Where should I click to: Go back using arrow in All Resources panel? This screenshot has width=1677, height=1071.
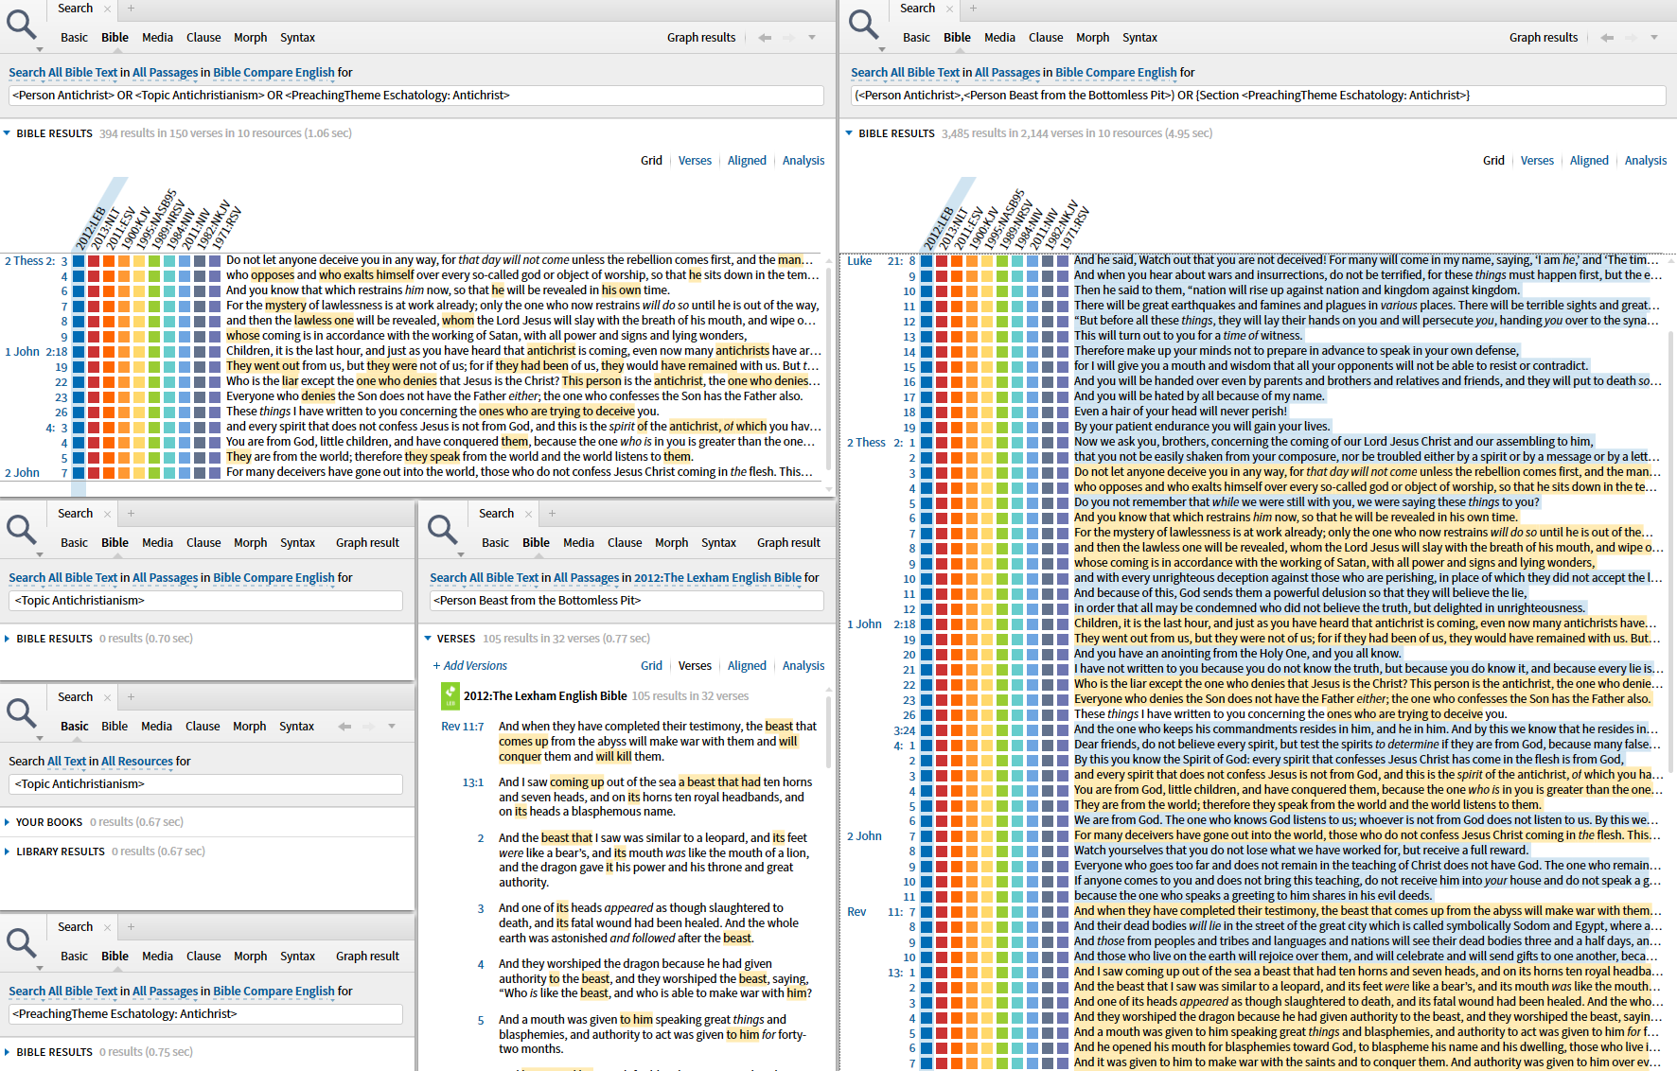(344, 727)
